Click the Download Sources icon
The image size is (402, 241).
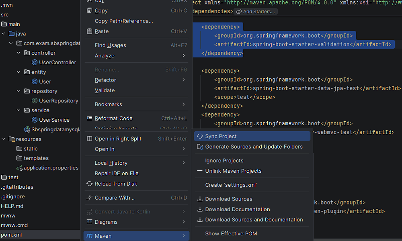click(x=200, y=198)
